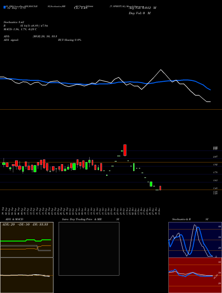Click the 'SI 14/3: 48.89 / 47.94' value
The image size is (222, 293).
point(34,26)
